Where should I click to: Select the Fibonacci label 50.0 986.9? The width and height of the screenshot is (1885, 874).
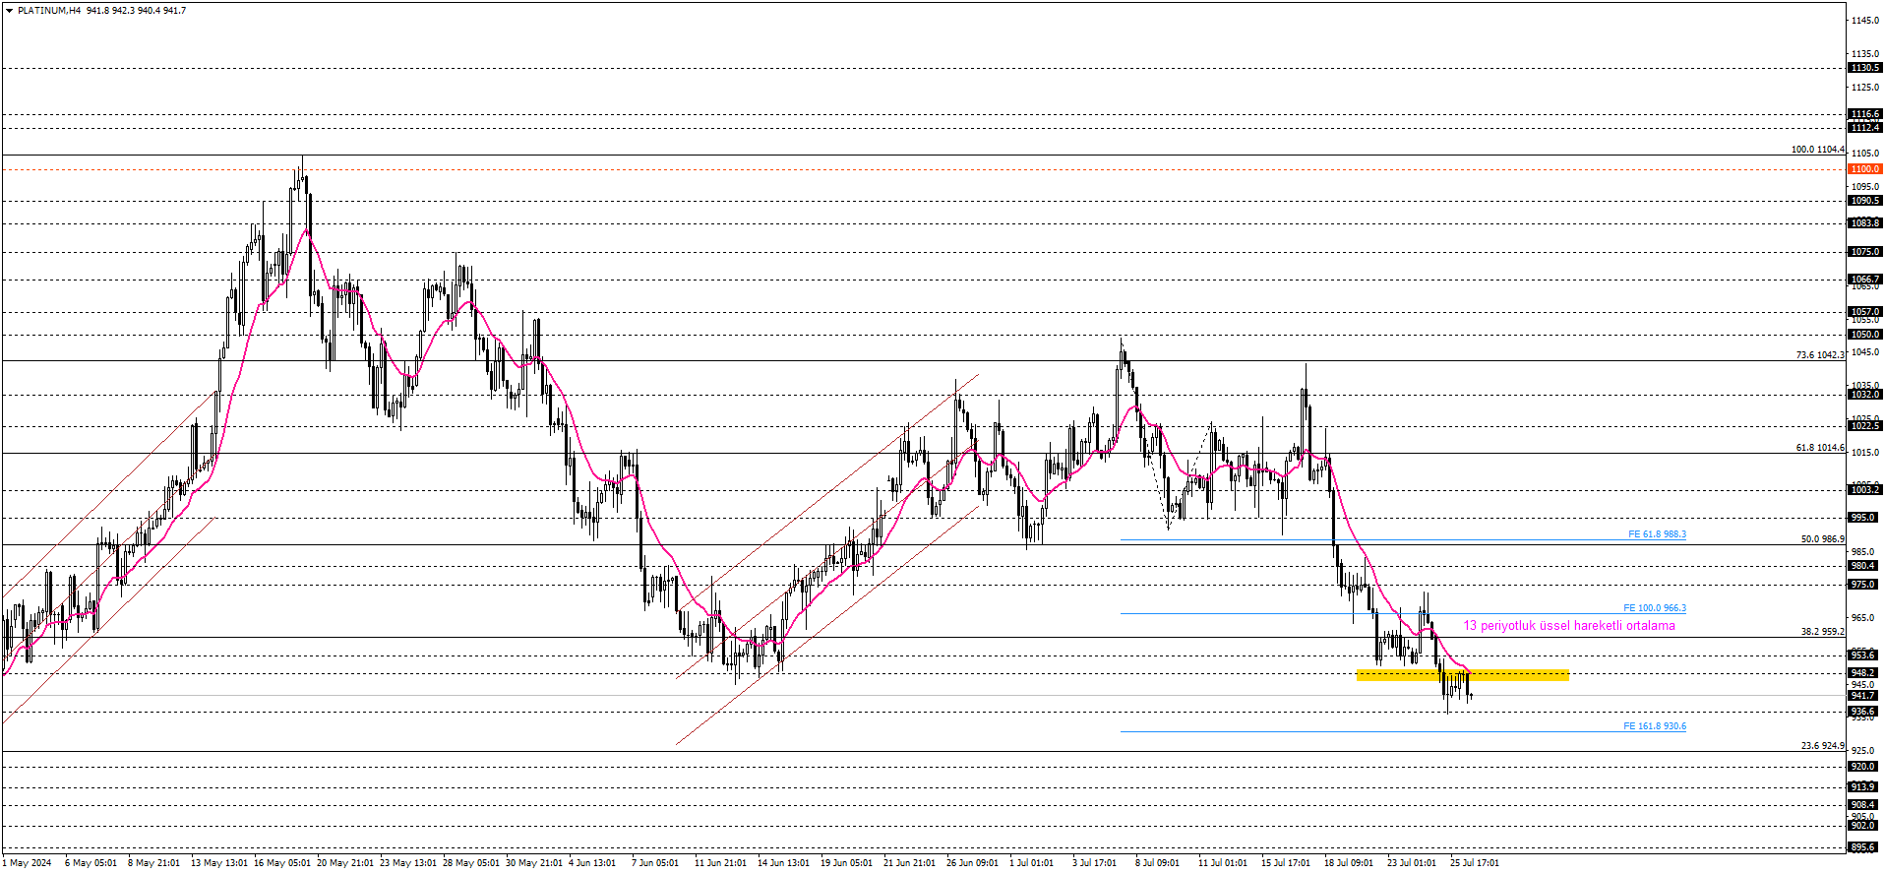[1823, 539]
